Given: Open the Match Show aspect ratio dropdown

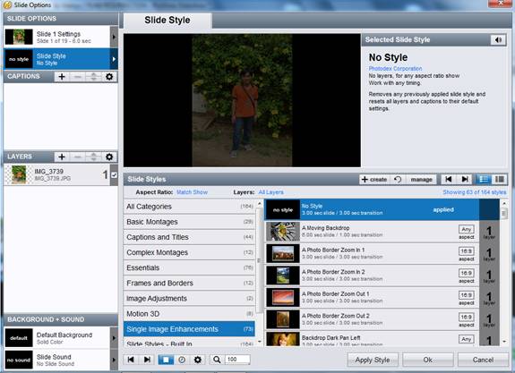Looking at the screenshot, I should click(192, 192).
